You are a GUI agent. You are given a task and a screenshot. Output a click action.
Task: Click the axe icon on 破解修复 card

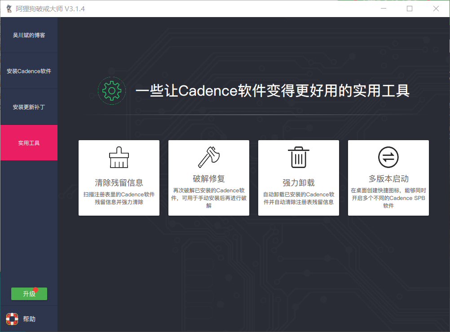(x=208, y=157)
